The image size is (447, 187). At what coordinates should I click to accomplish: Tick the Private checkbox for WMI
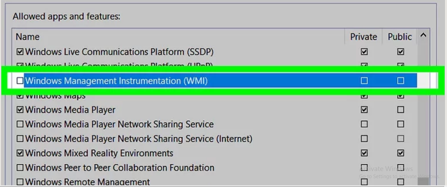click(x=364, y=81)
